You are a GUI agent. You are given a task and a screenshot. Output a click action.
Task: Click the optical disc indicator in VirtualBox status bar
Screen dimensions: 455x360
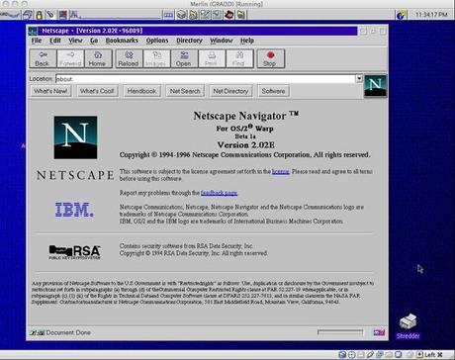pos(351,355)
